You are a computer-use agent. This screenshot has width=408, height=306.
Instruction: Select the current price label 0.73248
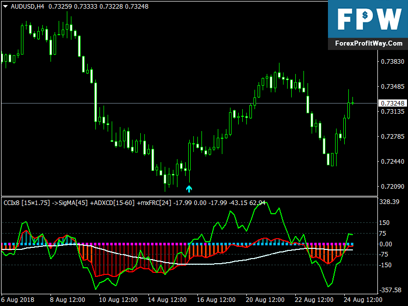392,104
